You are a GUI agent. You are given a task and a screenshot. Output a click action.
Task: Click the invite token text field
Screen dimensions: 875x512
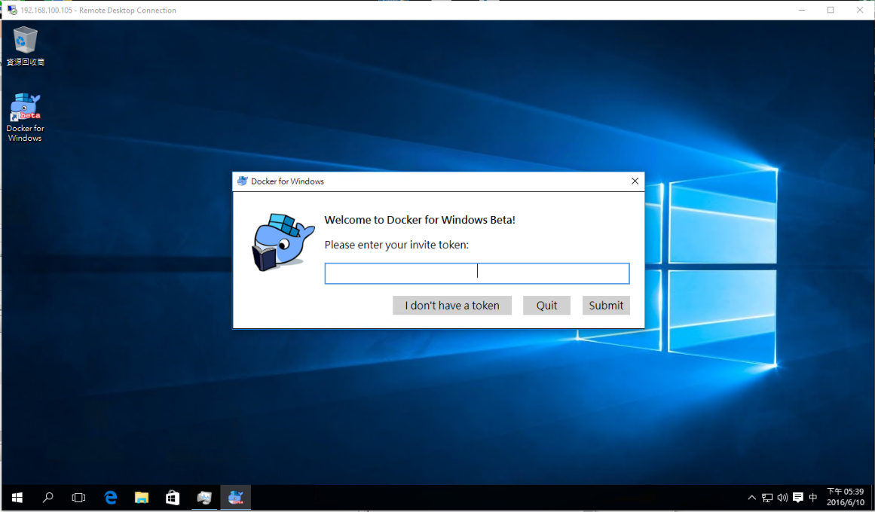[x=476, y=273]
